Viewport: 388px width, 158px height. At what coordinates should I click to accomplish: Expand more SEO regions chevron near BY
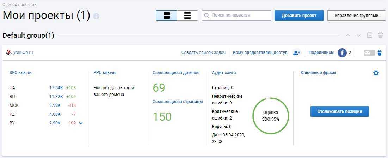coord(81,123)
